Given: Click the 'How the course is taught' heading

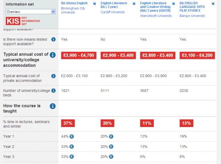Looking at the screenshot, I should click(22, 108).
